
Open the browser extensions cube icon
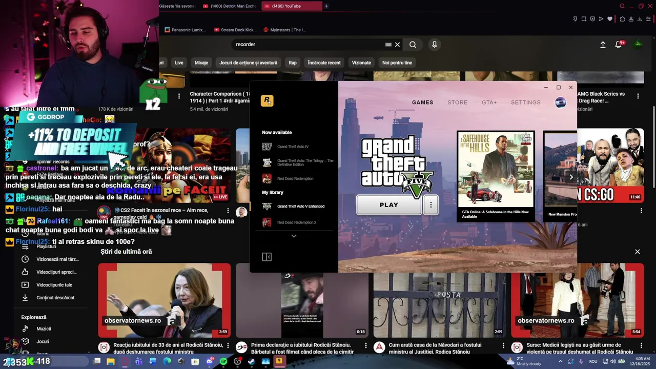tap(623, 19)
